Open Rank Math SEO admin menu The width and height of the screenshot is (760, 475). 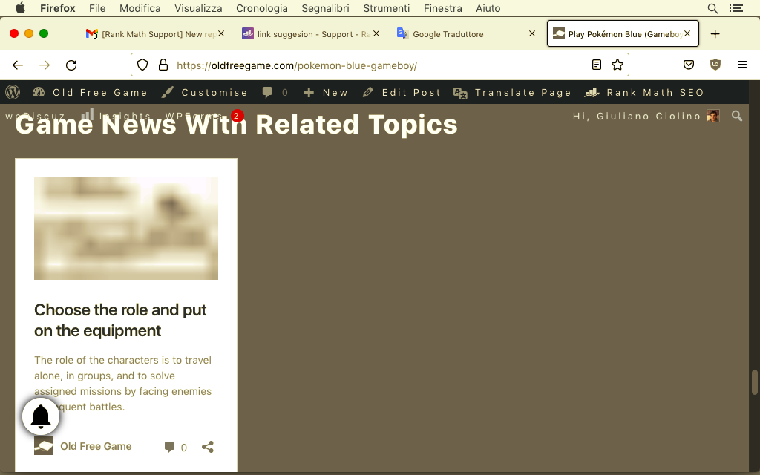point(644,92)
